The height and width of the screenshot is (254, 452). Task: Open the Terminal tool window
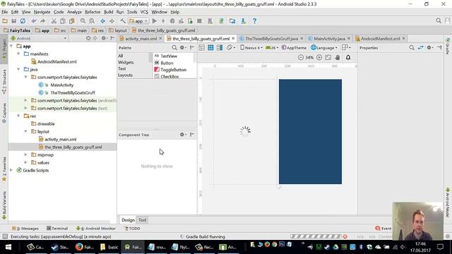(x=57, y=229)
